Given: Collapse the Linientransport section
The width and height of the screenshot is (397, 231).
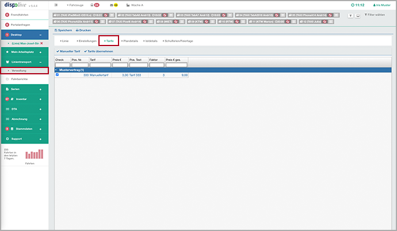Looking at the screenshot, I should pyautogui.click(x=40, y=62).
